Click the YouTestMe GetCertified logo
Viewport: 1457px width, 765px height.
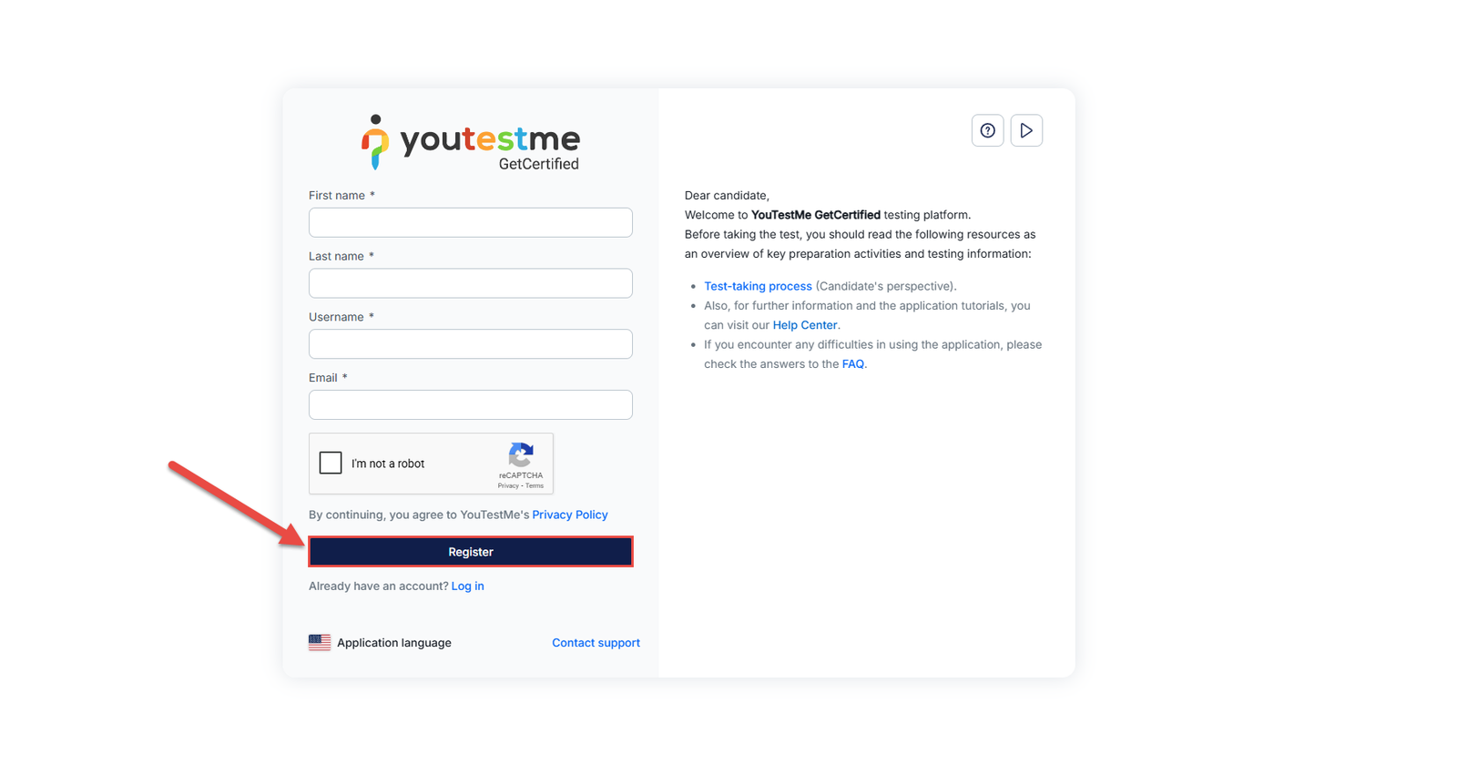click(470, 143)
